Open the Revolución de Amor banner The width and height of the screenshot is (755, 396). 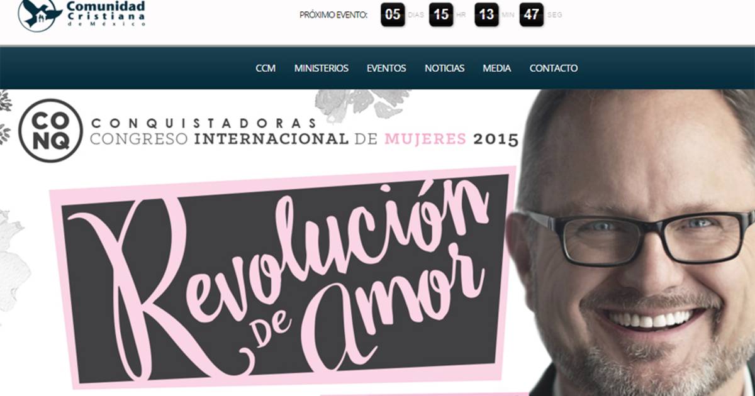coord(283,277)
